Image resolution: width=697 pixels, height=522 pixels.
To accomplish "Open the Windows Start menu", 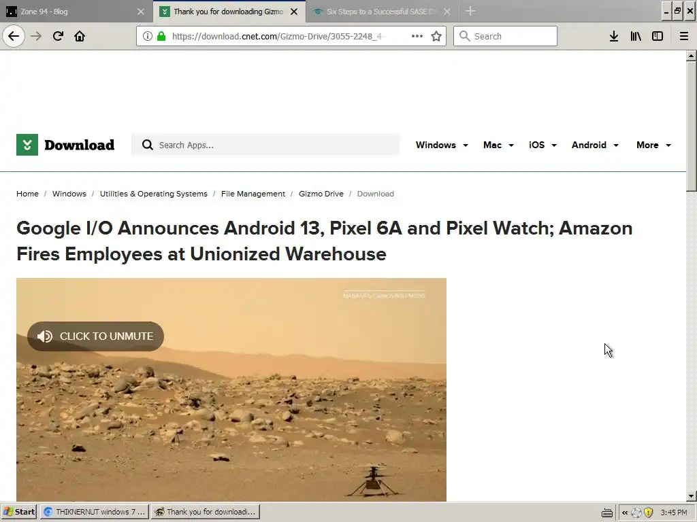I will [x=18, y=512].
